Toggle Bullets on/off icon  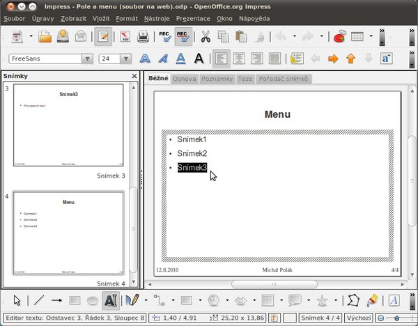297,59
